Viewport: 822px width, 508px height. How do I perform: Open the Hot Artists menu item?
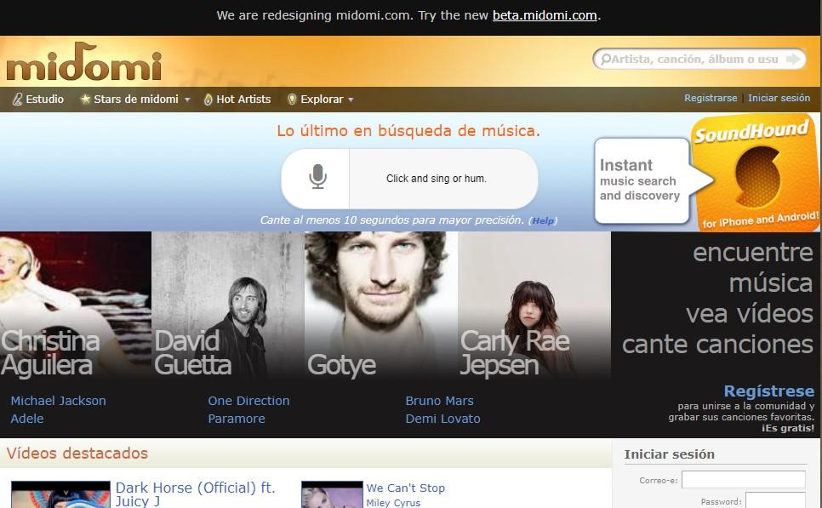click(243, 100)
